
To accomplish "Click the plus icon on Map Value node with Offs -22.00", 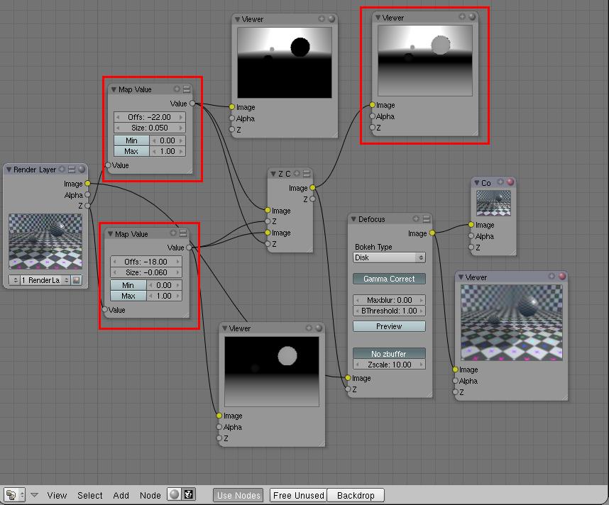I will coord(177,89).
